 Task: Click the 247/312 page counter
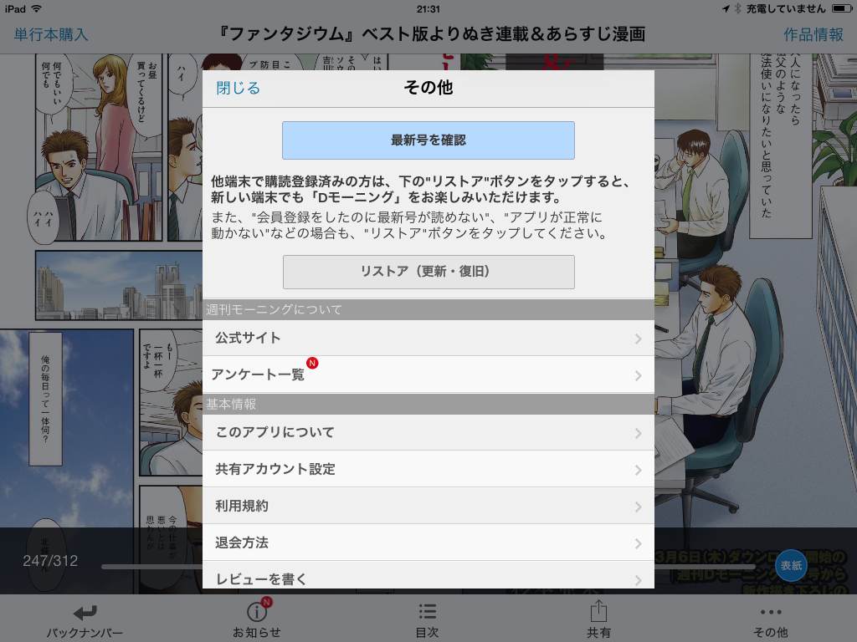(50, 561)
